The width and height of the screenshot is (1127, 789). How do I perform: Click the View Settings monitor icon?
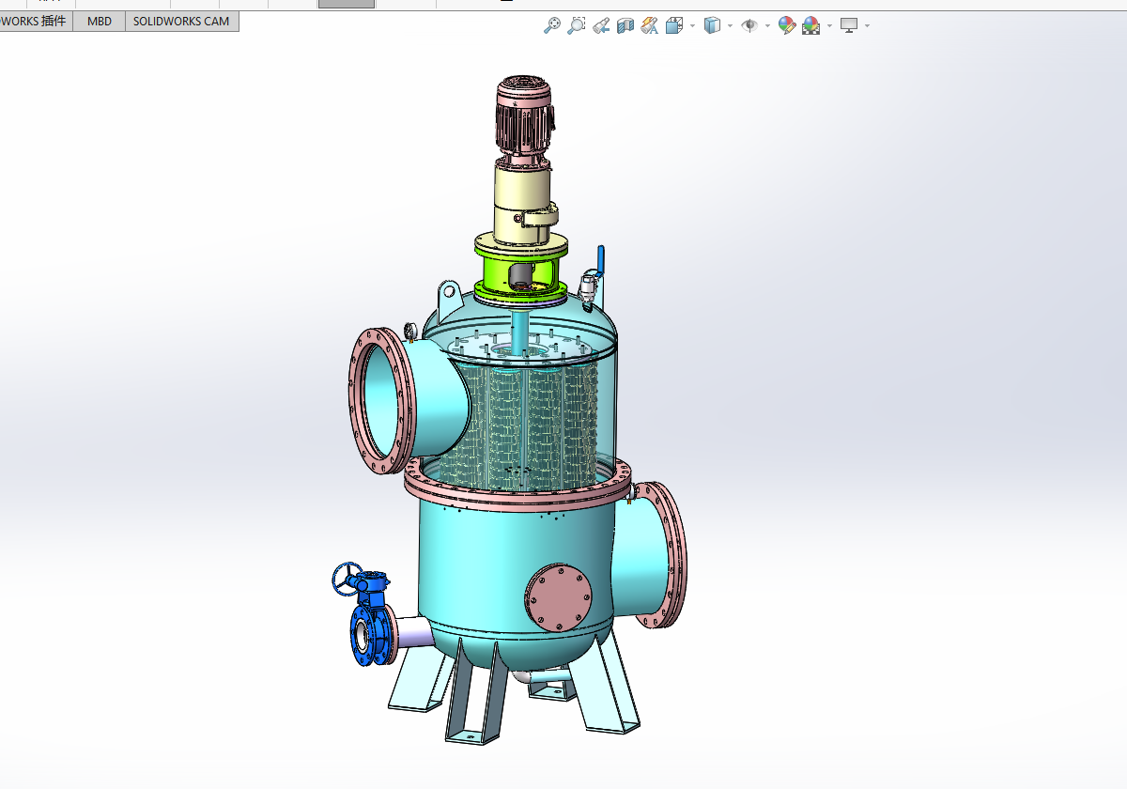849,25
